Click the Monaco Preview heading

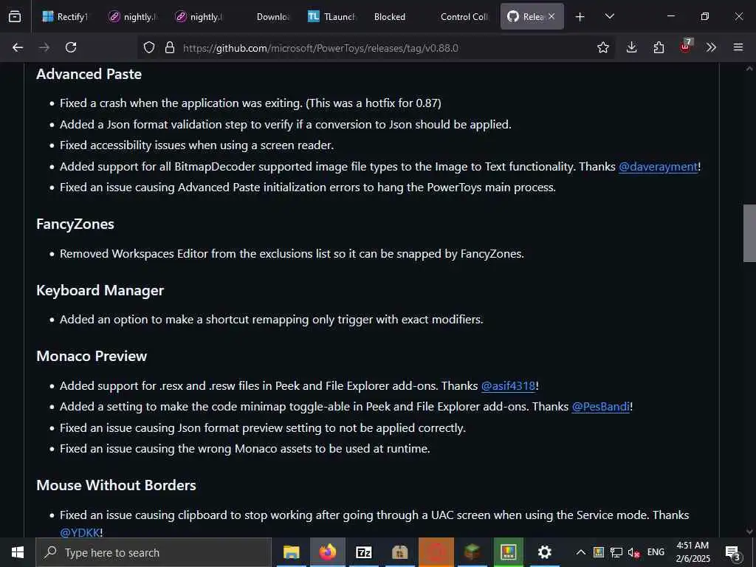point(92,357)
